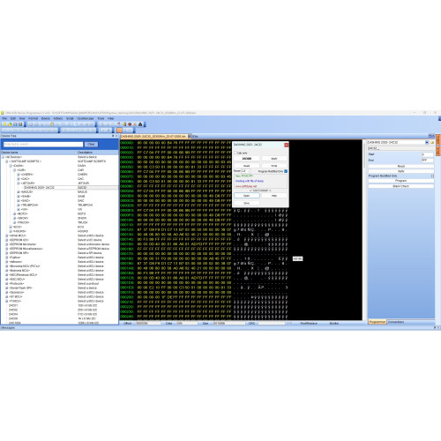Click the device search text field
441x441 pixels.
coord(43,144)
